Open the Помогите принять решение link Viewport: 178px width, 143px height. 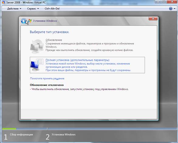pyautogui.click(x=47, y=78)
